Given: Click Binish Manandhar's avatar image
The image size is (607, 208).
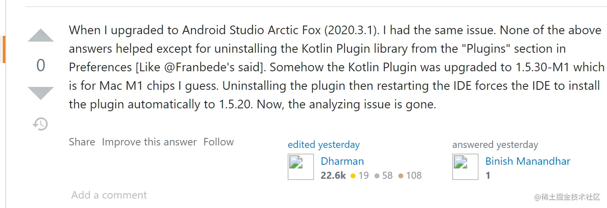Looking at the screenshot, I should [465, 167].
